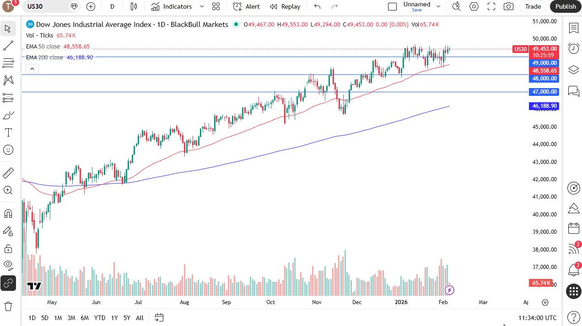Select the trend line drawing tool
Screen dimensions: 582x326
point(8,46)
